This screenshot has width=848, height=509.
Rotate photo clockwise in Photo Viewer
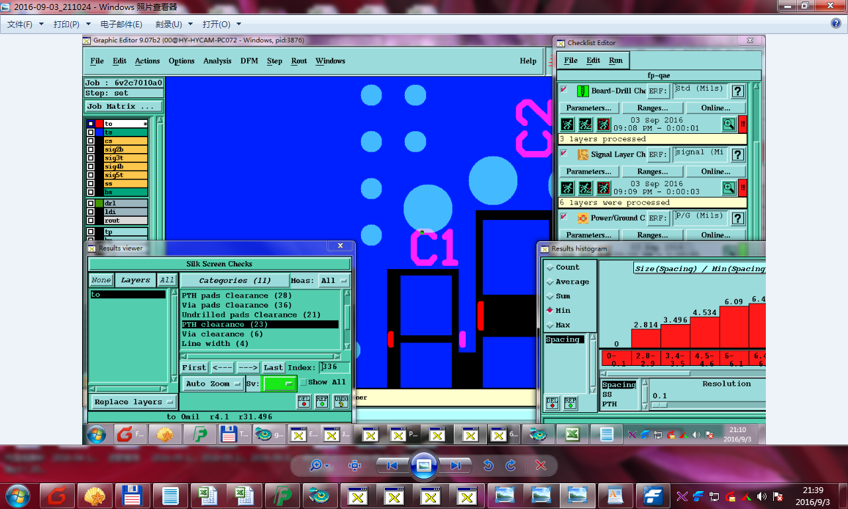click(x=511, y=465)
